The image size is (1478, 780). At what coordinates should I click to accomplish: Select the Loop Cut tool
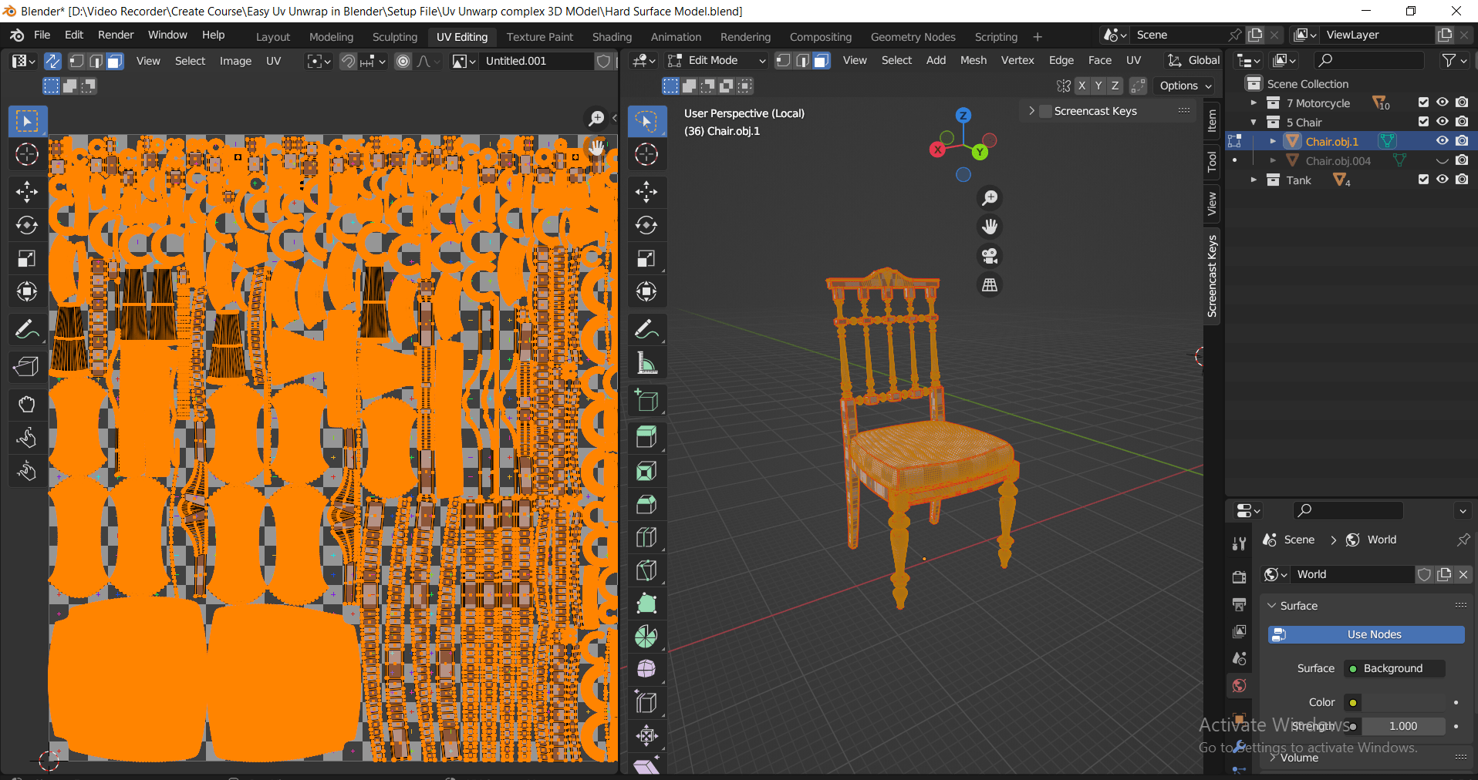pyautogui.click(x=646, y=536)
